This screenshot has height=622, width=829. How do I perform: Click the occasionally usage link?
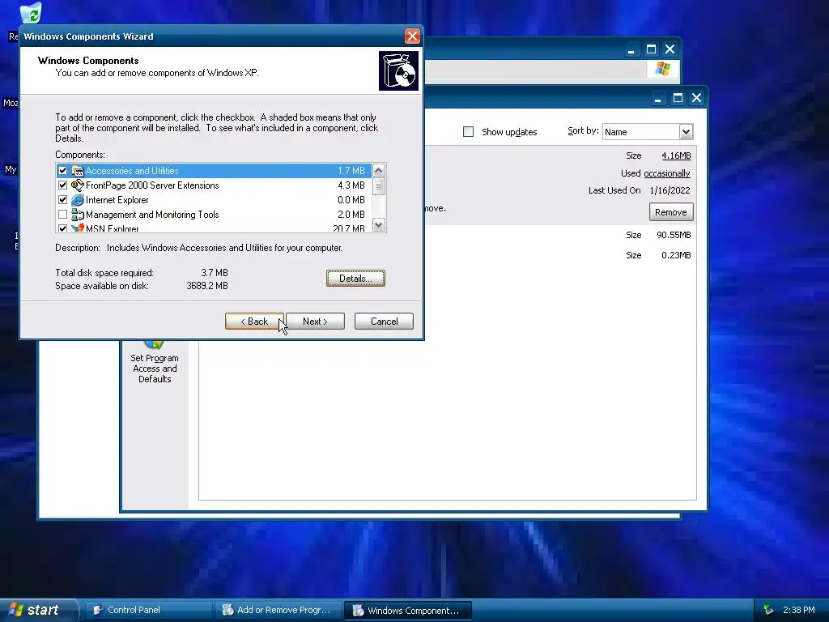pyautogui.click(x=667, y=173)
